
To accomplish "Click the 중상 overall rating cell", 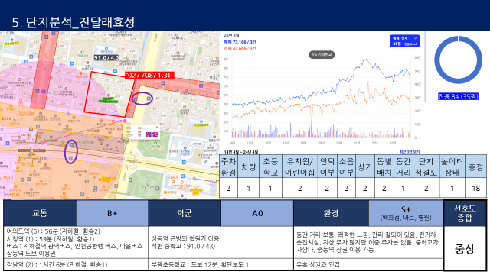I will point(465,248).
